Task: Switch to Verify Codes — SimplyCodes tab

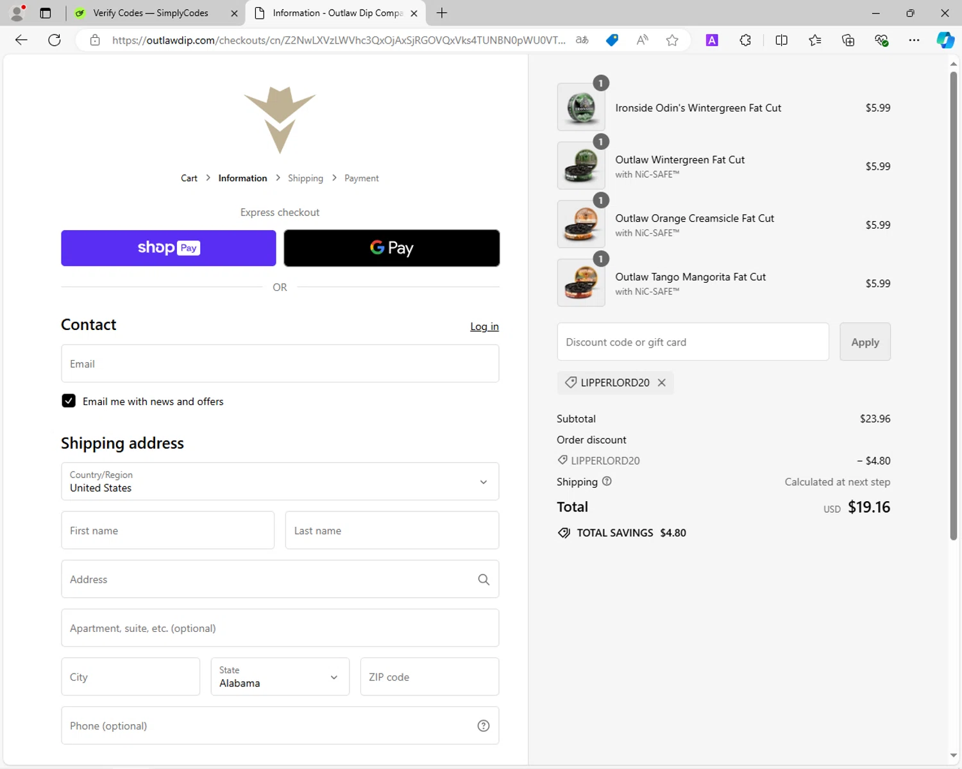Action: 151,13
